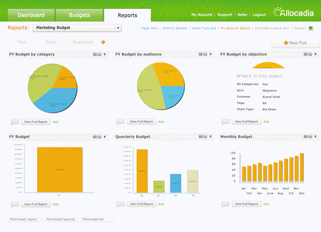Click the blue slice in category pie chart

point(57,100)
